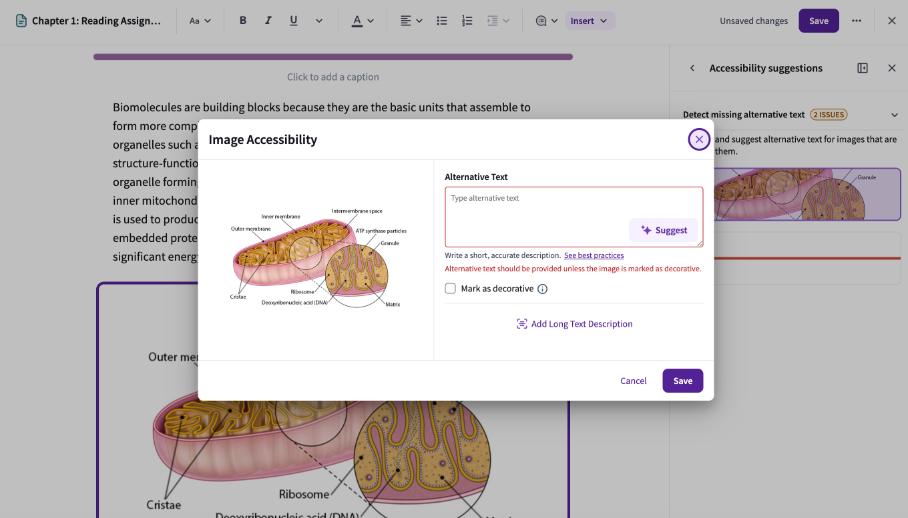Check the Mark as decorative checkbox
Image resolution: width=908 pixels, height=518 pixels.
click(x=451, y=289)
